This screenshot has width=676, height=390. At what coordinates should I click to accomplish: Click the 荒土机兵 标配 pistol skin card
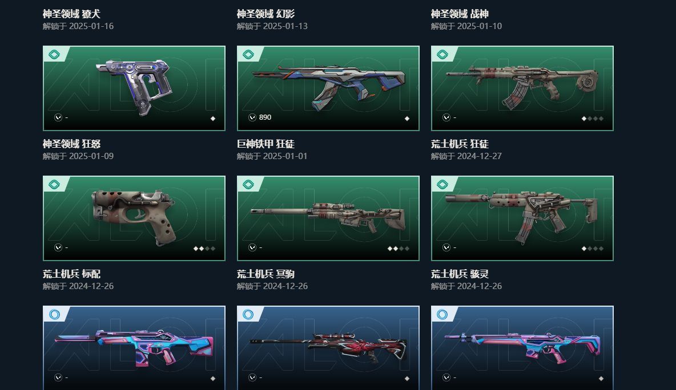click(x=134, y=218)
